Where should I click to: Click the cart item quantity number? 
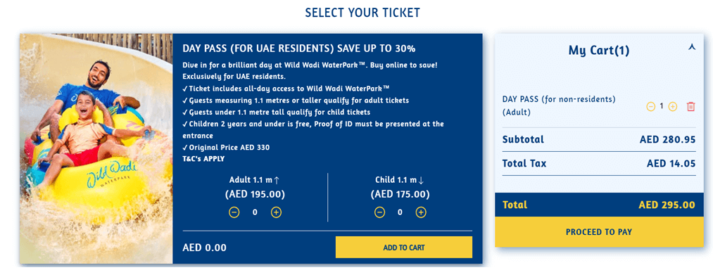click(662, 106)
